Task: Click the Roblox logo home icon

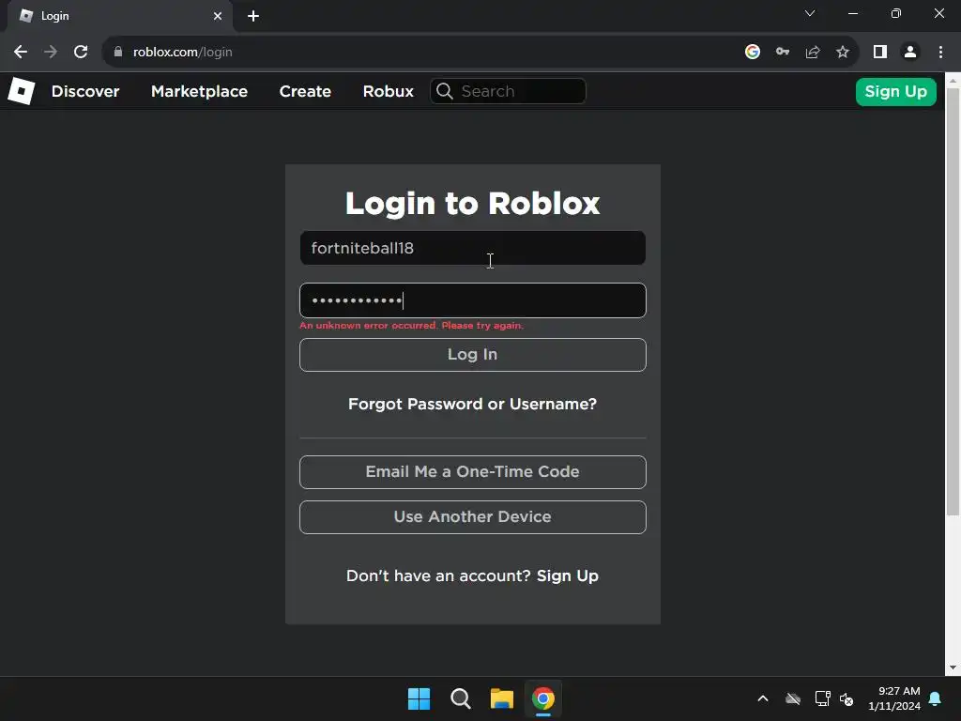Action: point(22,91)
